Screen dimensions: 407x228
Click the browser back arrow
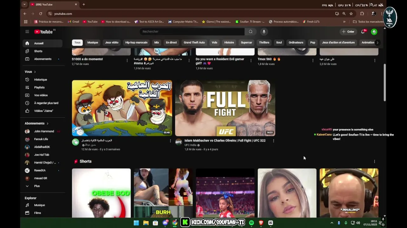[x=25, y=14]
